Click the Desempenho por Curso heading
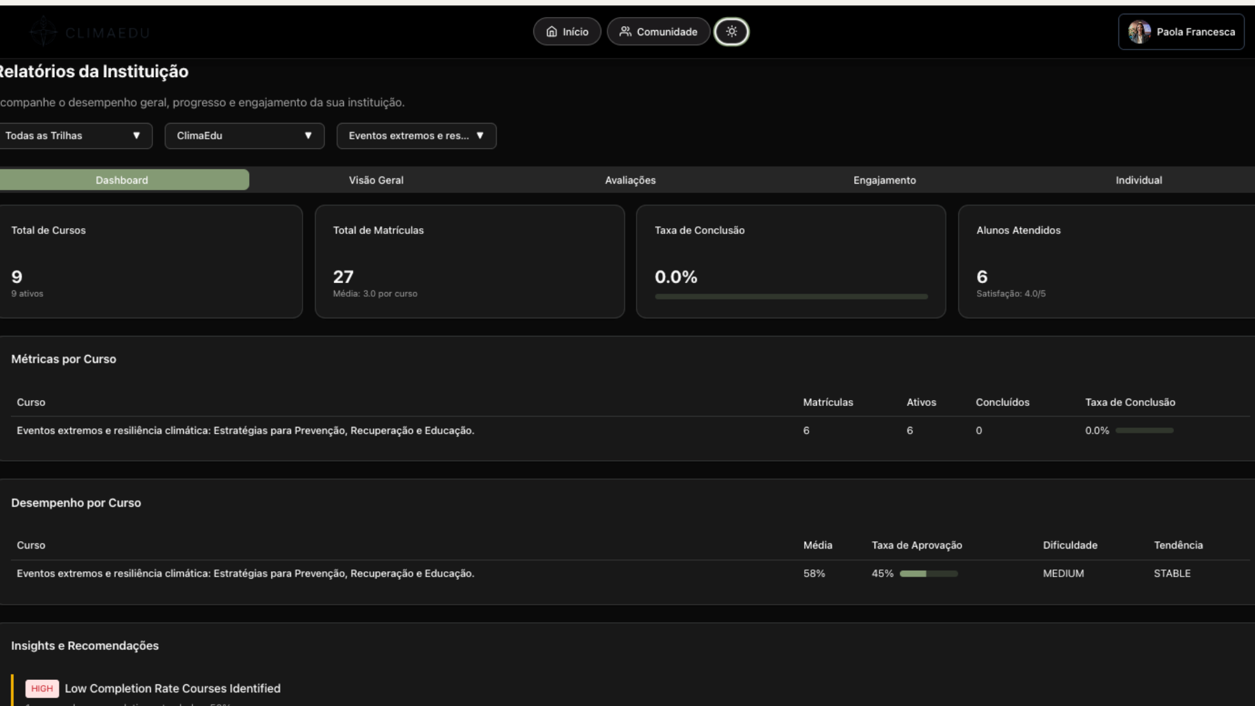Image resolution: width=1255 pixels, height=706 pixels. point(76,503)
